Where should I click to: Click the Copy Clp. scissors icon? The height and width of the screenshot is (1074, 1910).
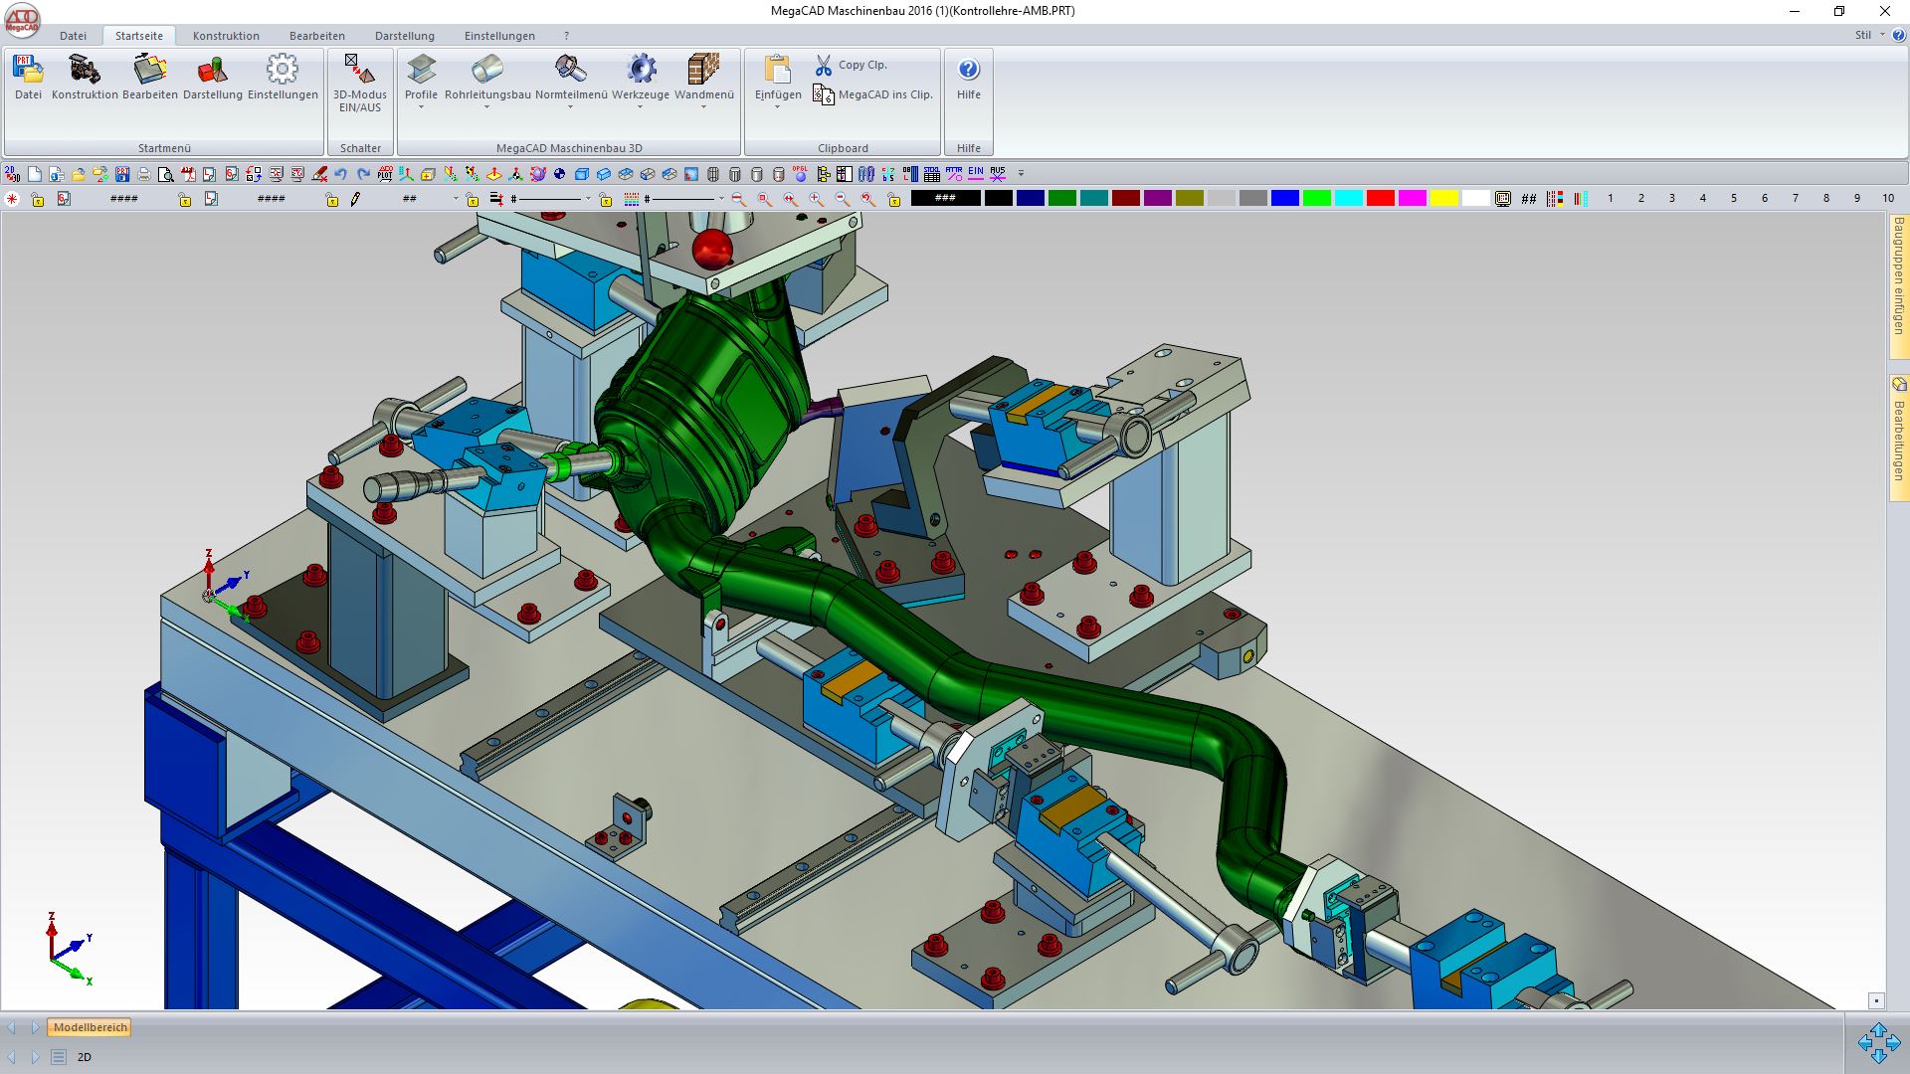point(824,66)
